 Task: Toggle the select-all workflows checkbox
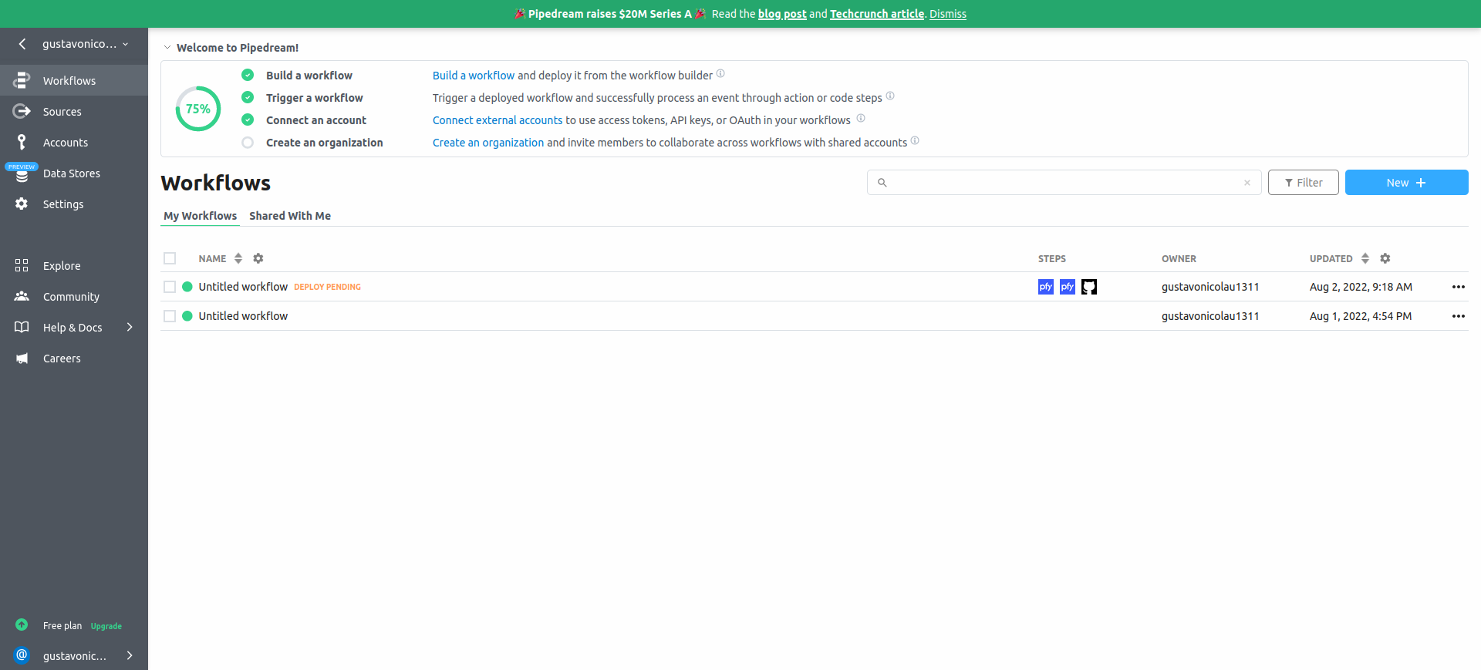(170, 258)
